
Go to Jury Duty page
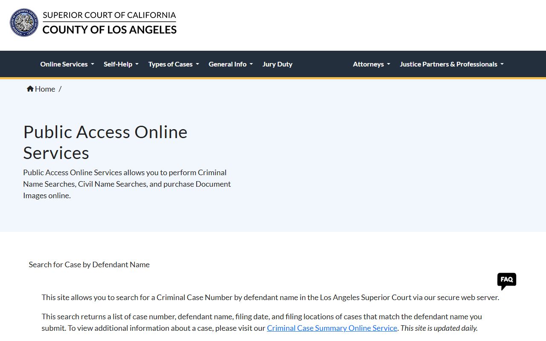pyautogui.click(x=277, y=64)
